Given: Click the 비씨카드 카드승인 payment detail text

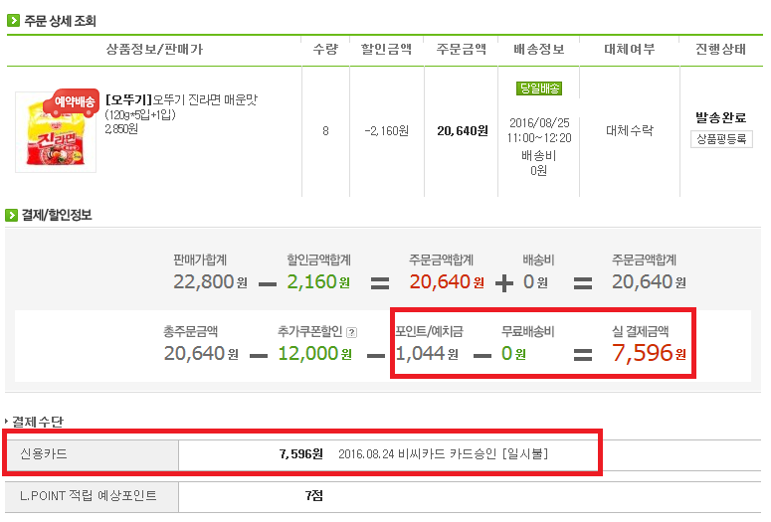Looking at the screenshot, I should point(443,454).
